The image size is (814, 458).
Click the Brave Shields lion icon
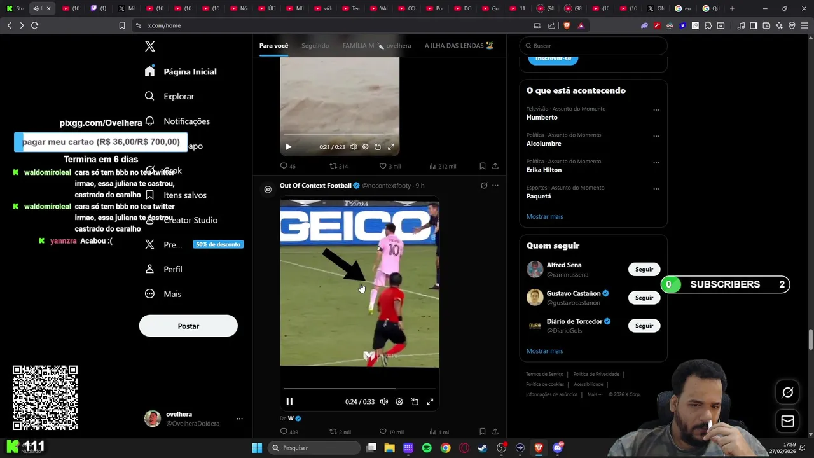(x=567, y=25)
